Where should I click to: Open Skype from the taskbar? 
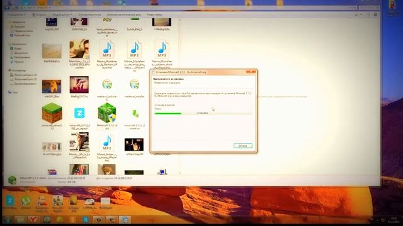[86, 220]
